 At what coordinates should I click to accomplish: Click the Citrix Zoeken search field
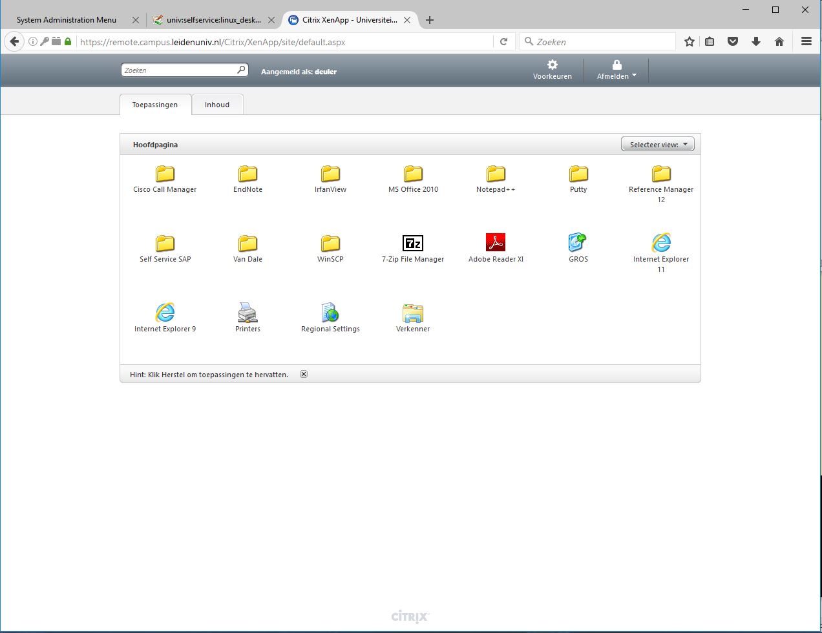pyautogui.click(x=178, y=70)
